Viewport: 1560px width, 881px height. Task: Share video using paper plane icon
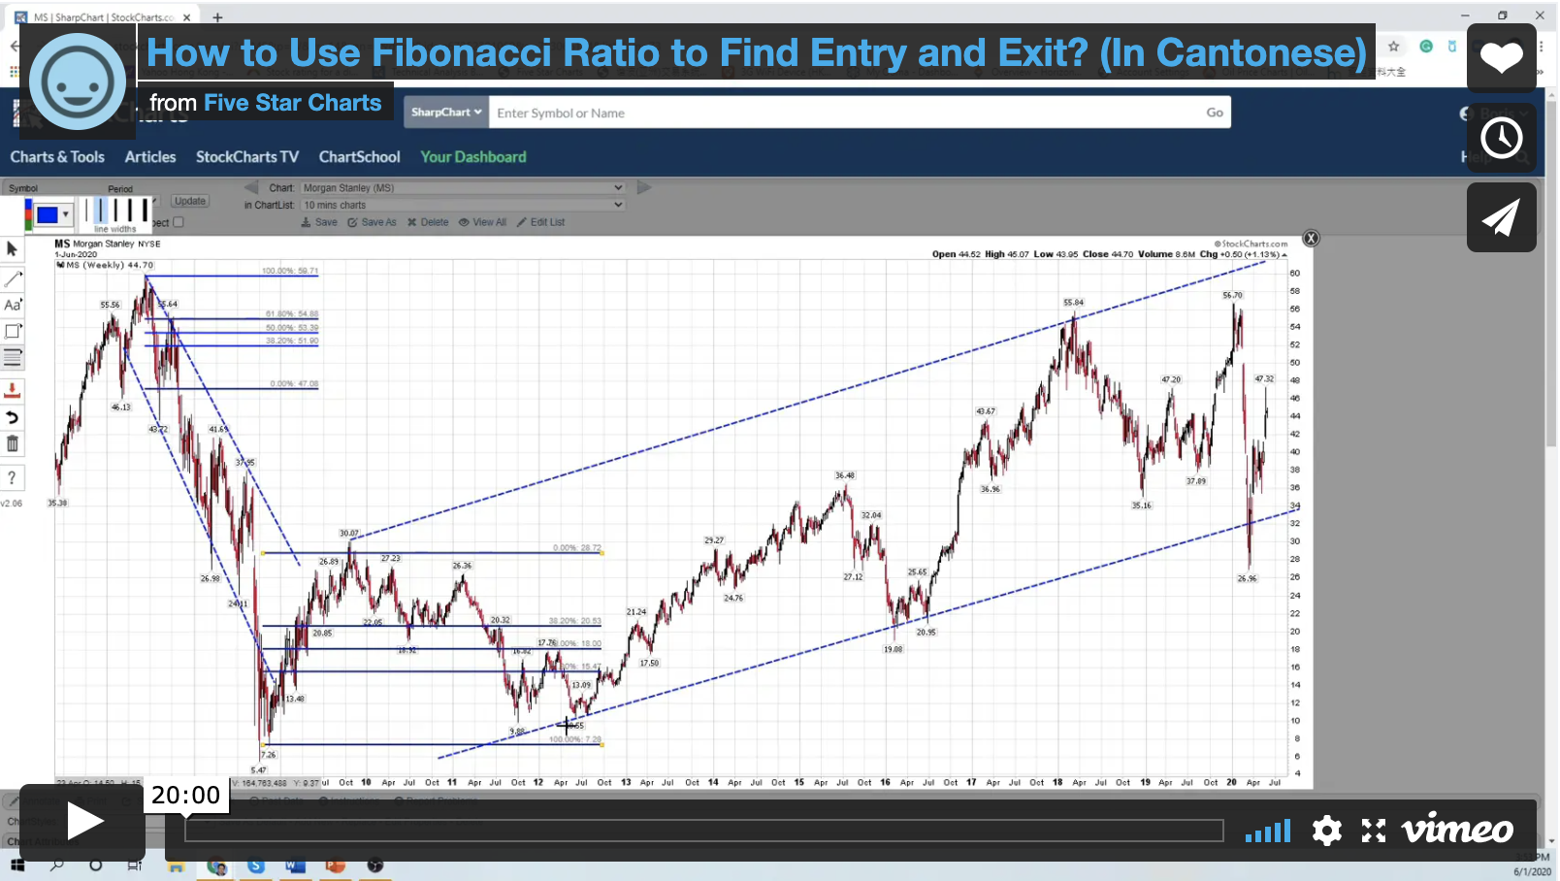[1501, 217]
